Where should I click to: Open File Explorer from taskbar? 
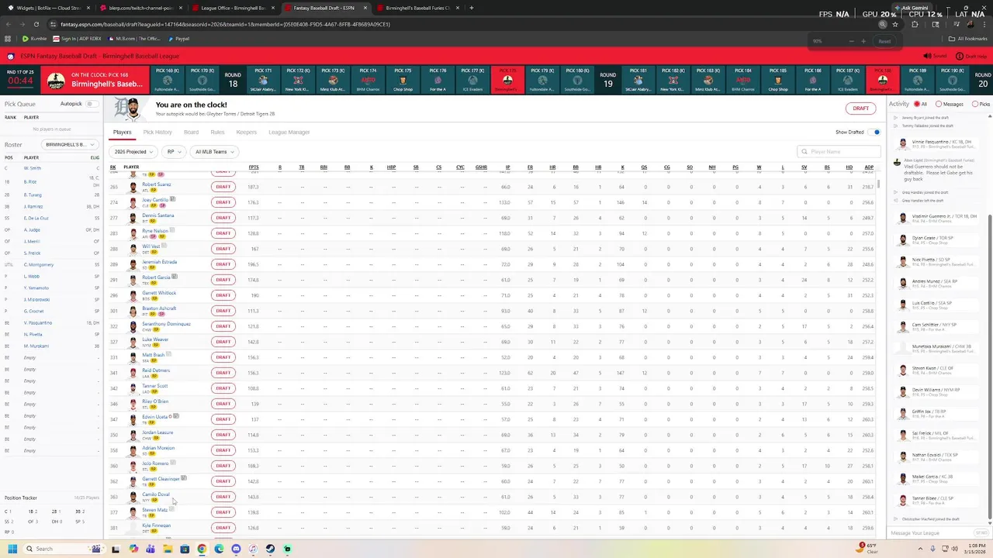168,549
